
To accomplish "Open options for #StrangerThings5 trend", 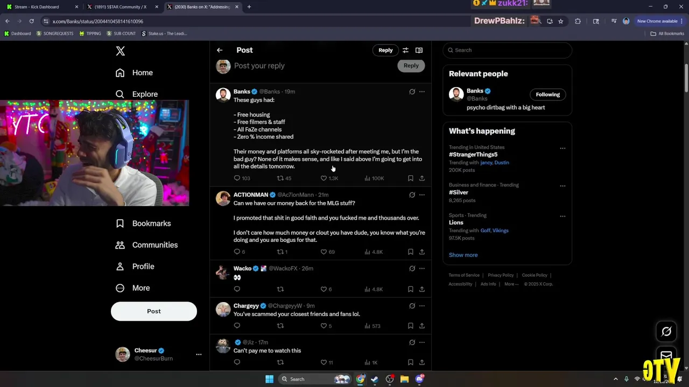I will pos(563,148).
